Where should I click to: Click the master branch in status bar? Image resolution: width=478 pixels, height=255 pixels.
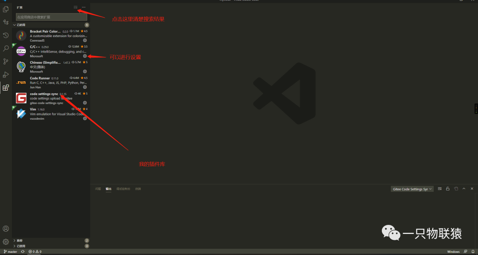click(x=10, y=251)
